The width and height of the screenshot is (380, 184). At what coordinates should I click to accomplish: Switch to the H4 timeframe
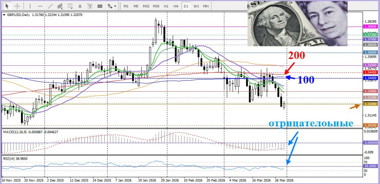(x=176, y=6)
